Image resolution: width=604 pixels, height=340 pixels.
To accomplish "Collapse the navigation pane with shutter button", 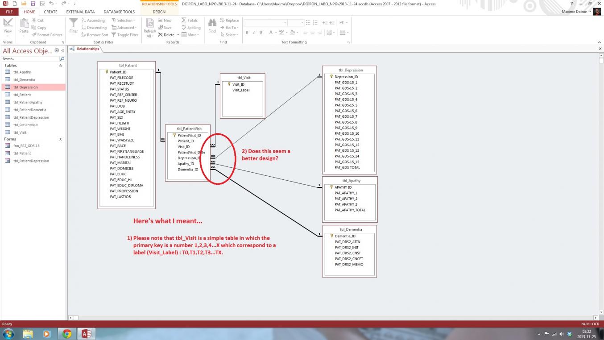I will [62, 51].
